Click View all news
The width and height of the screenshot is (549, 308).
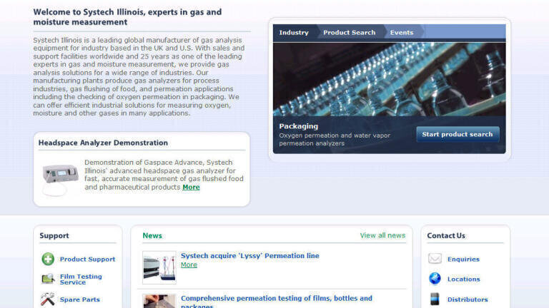(382, 235)
